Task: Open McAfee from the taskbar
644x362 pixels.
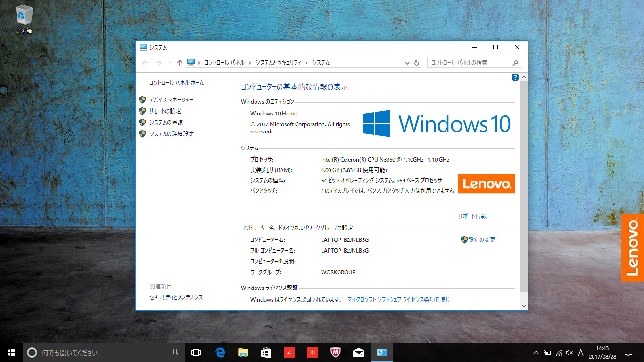Action: click(x=335, y=353)
